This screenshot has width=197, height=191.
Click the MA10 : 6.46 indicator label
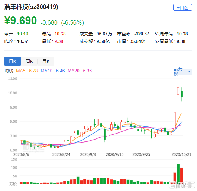(x=53, y=71)
